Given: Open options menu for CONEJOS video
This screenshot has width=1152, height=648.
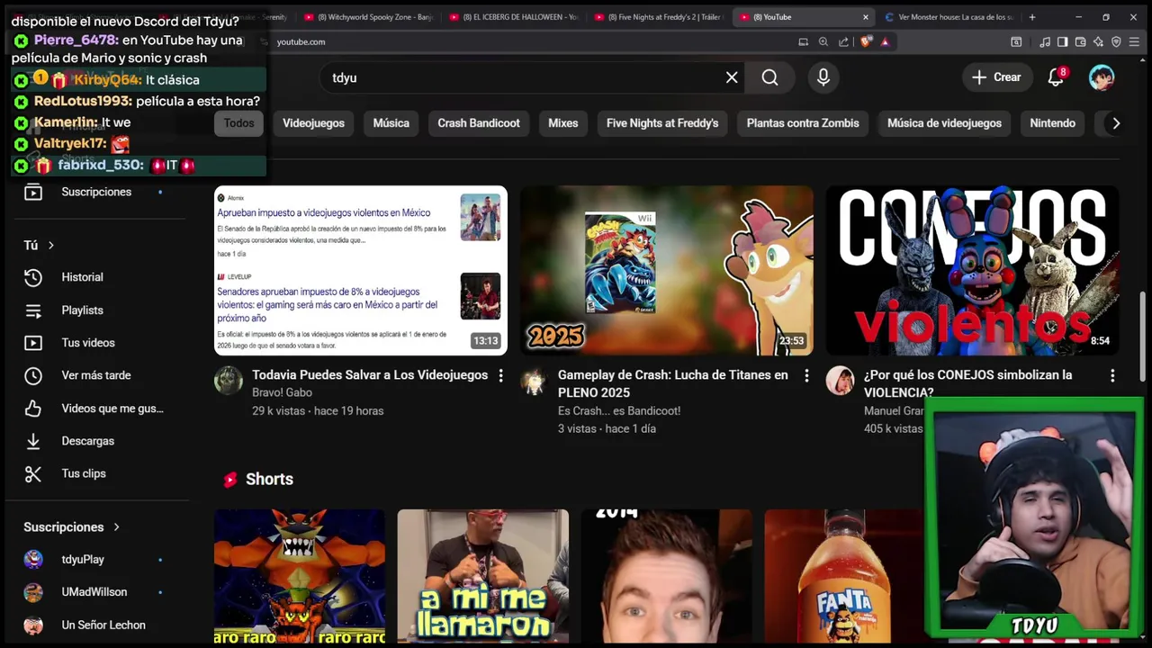Looking at the screenshot, I should (x=1112, y=375).
